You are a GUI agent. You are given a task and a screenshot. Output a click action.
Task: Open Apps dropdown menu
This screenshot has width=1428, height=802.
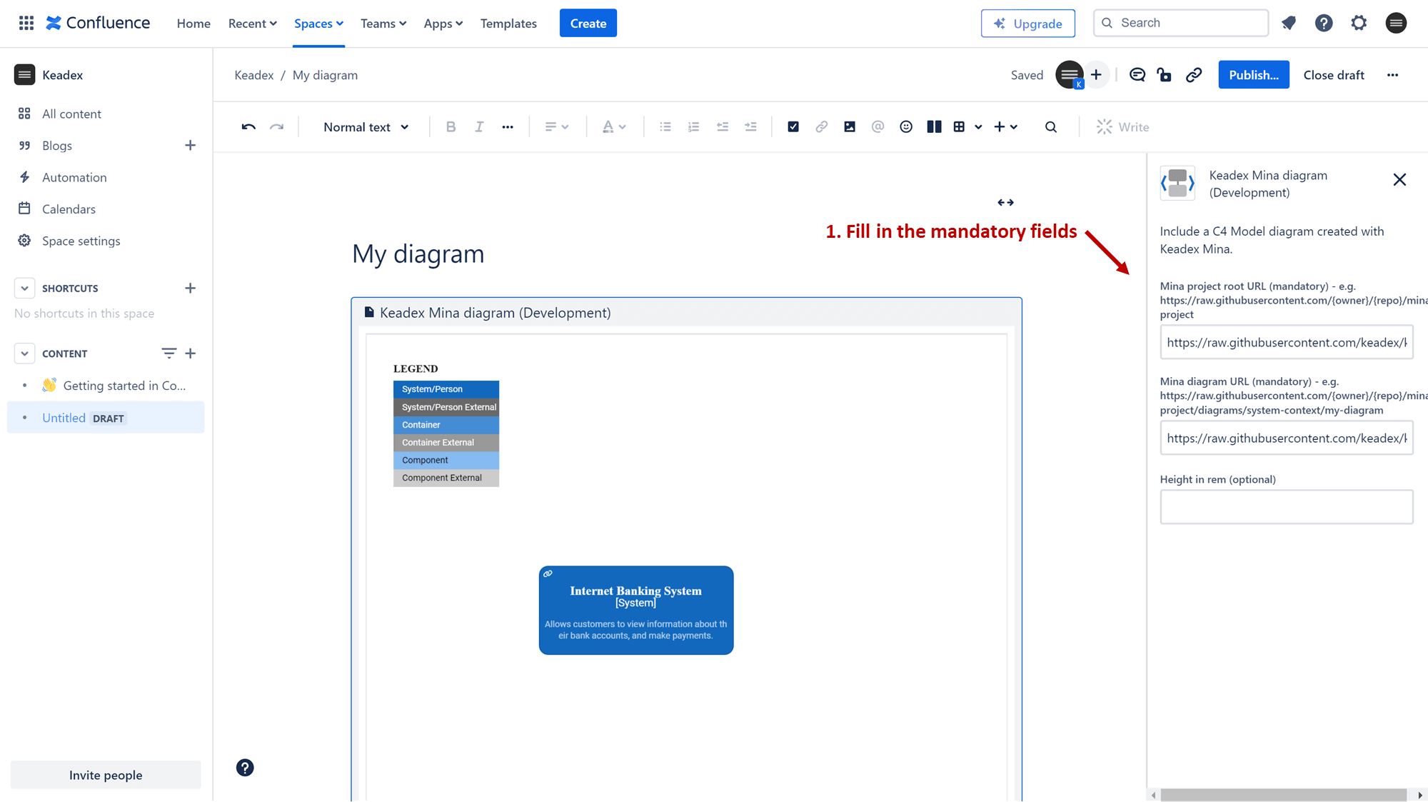point(443,24)
